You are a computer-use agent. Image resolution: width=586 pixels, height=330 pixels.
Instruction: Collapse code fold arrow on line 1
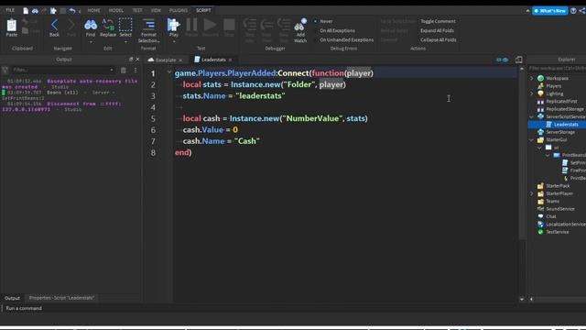point(169,72)
